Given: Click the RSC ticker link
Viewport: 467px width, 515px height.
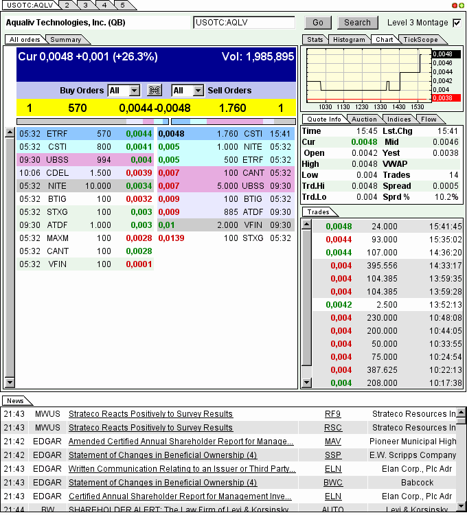Looking at the screenshot, I should (332, 428).
